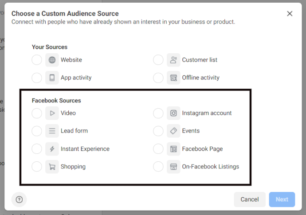Image resolution: width=306 pixels, height=215 pixels.
Task: Select the Facebook Page radio button
Action: click(x=158, y=149)
